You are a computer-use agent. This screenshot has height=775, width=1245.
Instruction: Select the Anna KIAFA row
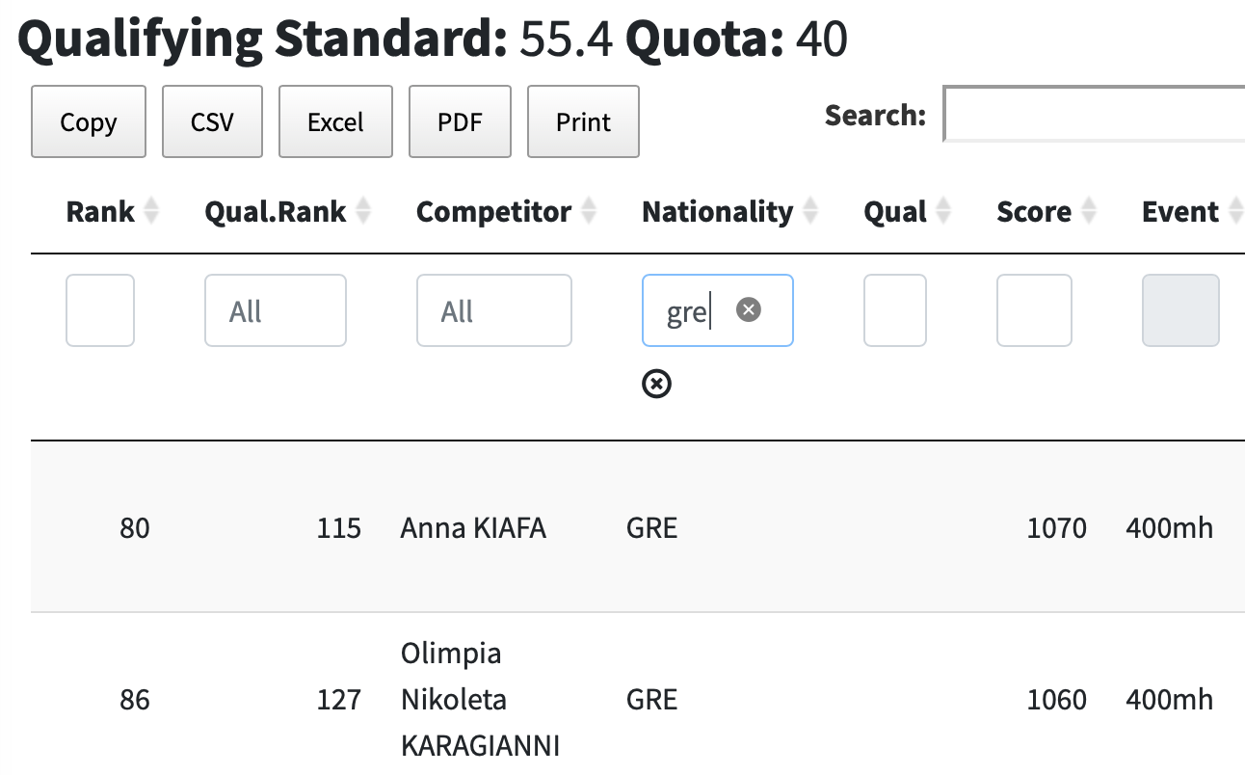(x=473, y=528)
